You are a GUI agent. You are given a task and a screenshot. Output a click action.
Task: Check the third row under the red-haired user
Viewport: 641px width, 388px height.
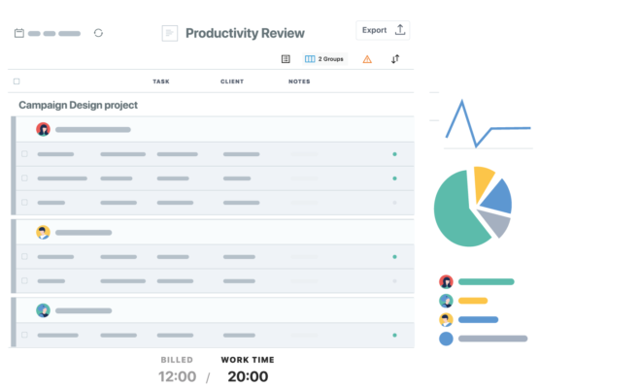pyautogui.click(x=24, y=202)
